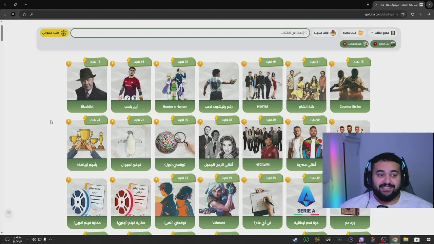Viewport: 434px width, 244px height.
Task: Select the Counter Strike category label
Action: [x=350, y=107]
